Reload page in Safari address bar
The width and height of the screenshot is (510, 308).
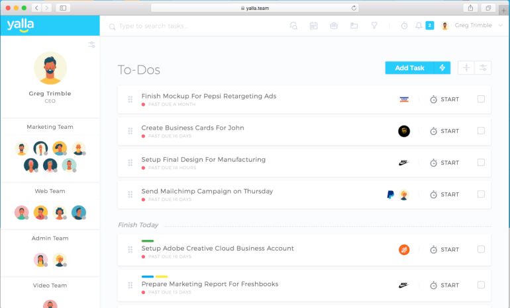click(x=354, y=8)
